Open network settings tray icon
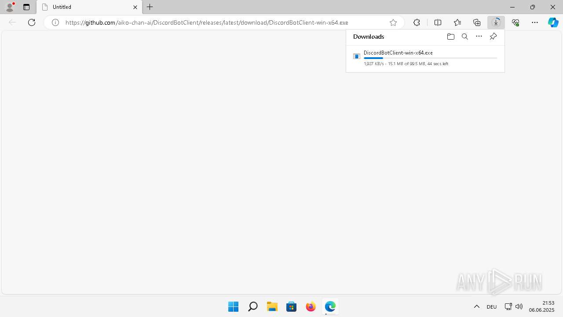 (x=508, y=306)
